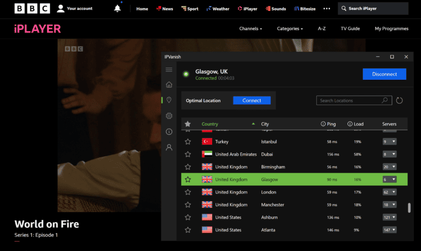Open the IPVanish hamburger menu

[169, 70]
